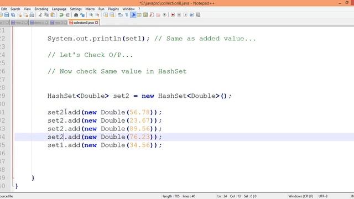Image resolution: width=354 pixels, height=199 pixels.
Task: Toggle the file monitoring eye icon
Action: (165, 15)
